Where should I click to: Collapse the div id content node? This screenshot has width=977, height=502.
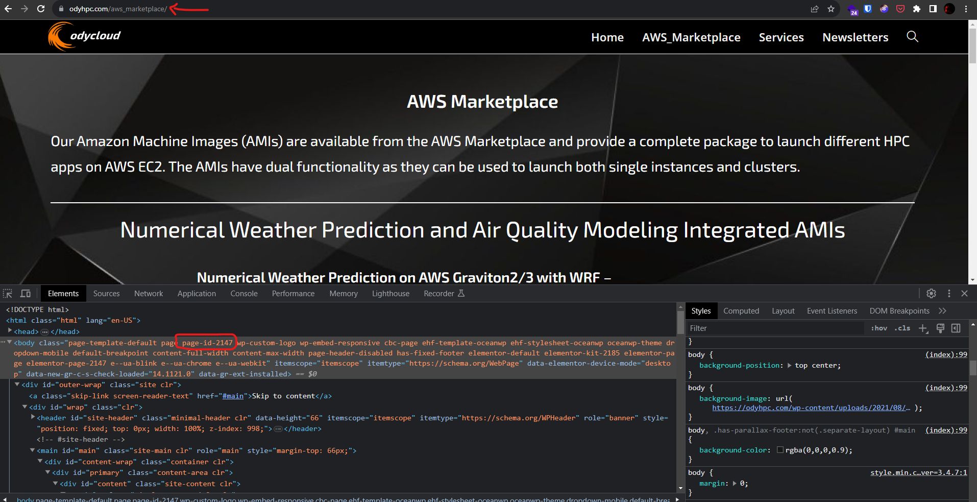[x=56, y=484]
